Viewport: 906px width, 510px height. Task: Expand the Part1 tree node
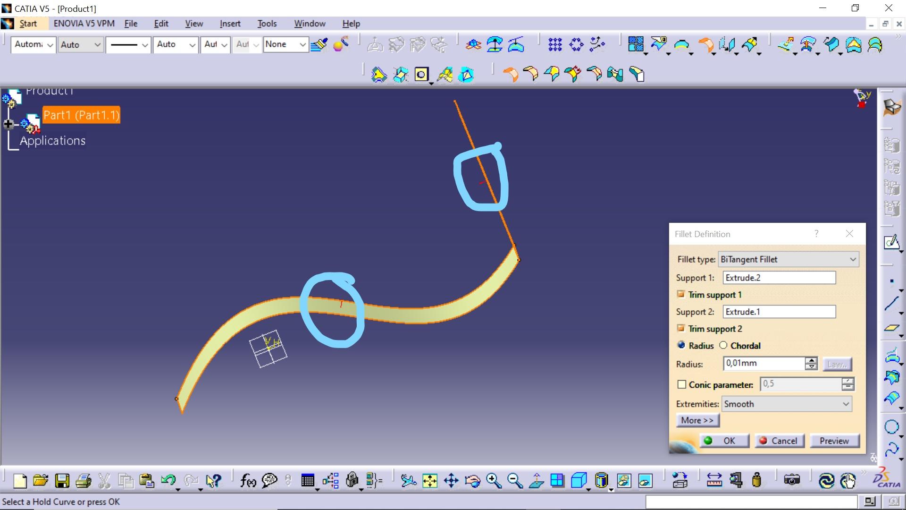(x=8, y=124)
